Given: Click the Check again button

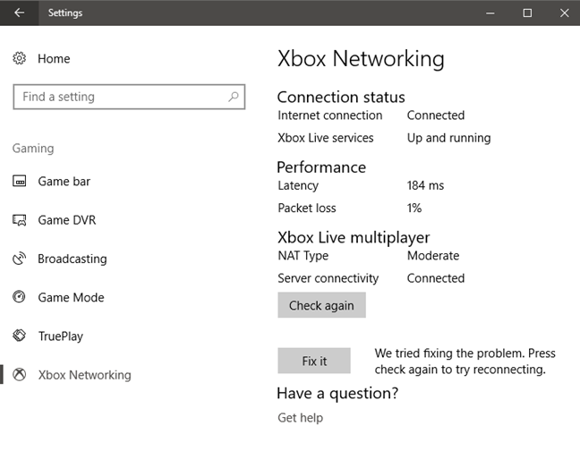Looking at the screenshot, I should tap(322, 305).
